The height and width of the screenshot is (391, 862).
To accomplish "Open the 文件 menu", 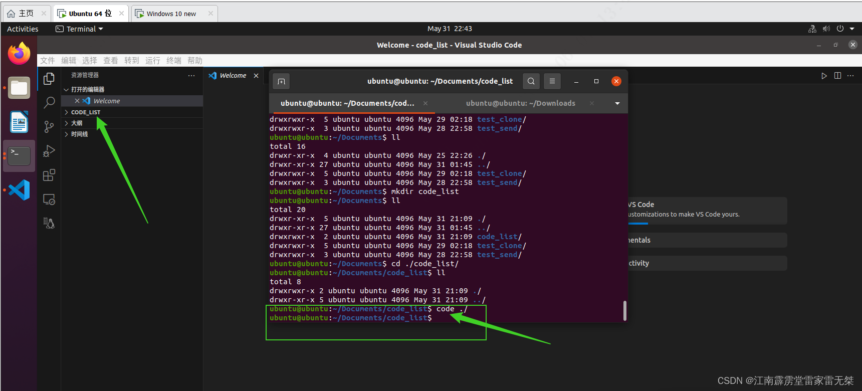I will (48, 61).
